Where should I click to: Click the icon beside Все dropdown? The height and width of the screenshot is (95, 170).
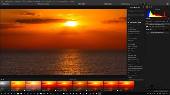pyautogui.click(x=143, y=15)
